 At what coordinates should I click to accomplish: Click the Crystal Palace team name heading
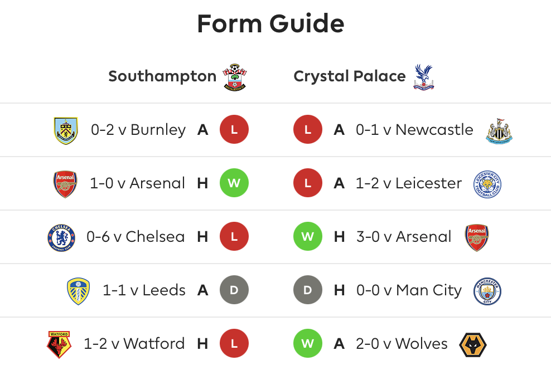350,76
